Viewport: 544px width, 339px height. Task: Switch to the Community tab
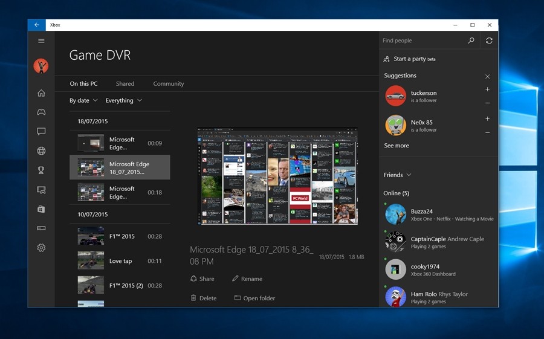(168, 84)
